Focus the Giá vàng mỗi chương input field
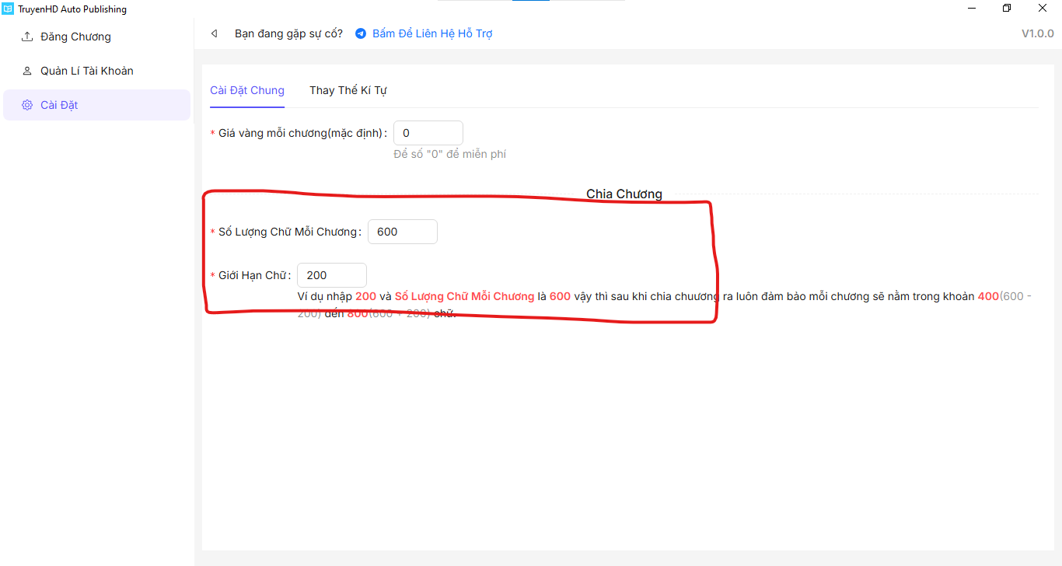The width and height of the screenshot is (1062, 566). click(428, 133)
